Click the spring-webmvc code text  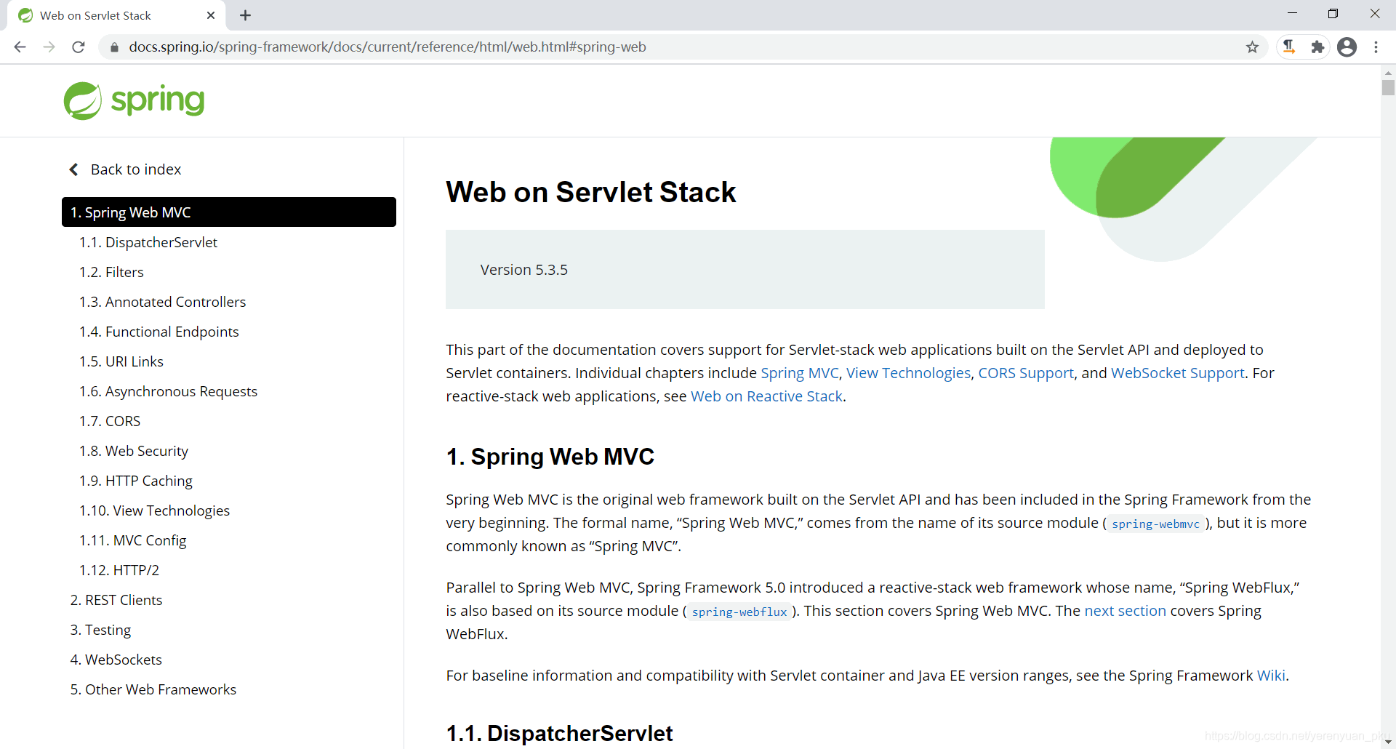coord(1155,524)
